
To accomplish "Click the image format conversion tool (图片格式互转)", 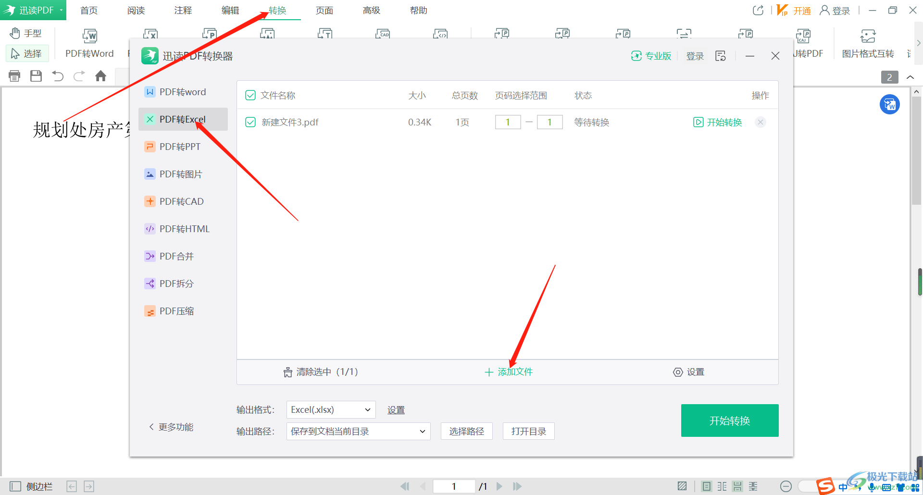I will [868, 44].
